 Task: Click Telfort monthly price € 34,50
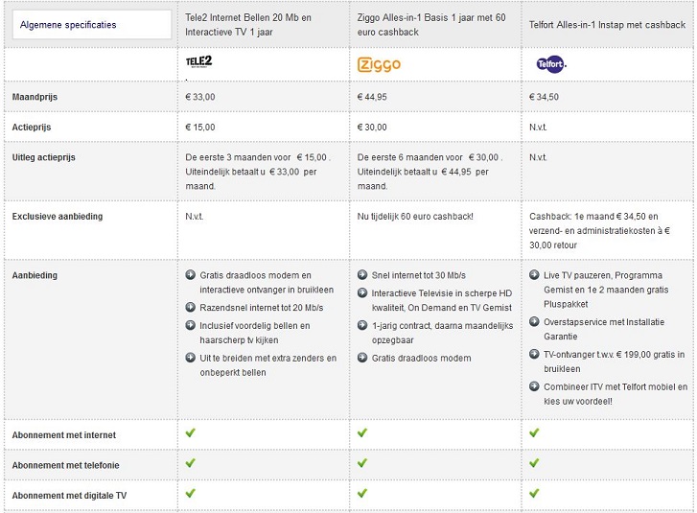[x=545, y=97]
